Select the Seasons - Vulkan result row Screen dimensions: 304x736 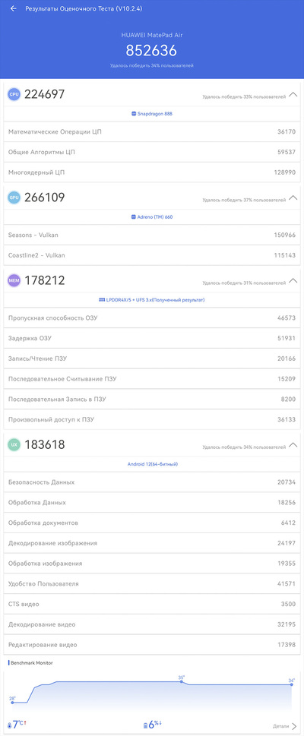[x=152, y=235]
